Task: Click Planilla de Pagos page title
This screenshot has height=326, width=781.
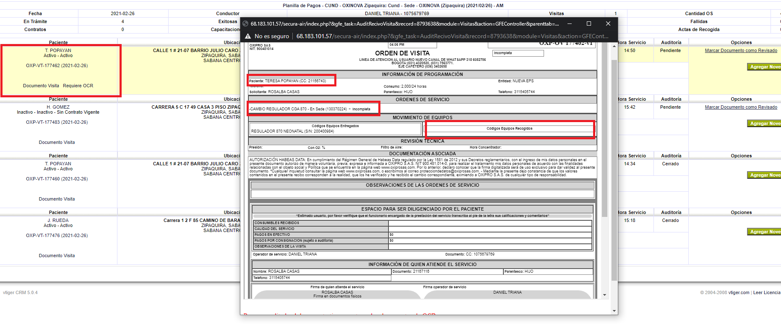Action: pyautogui.click(x=393, y=5)
